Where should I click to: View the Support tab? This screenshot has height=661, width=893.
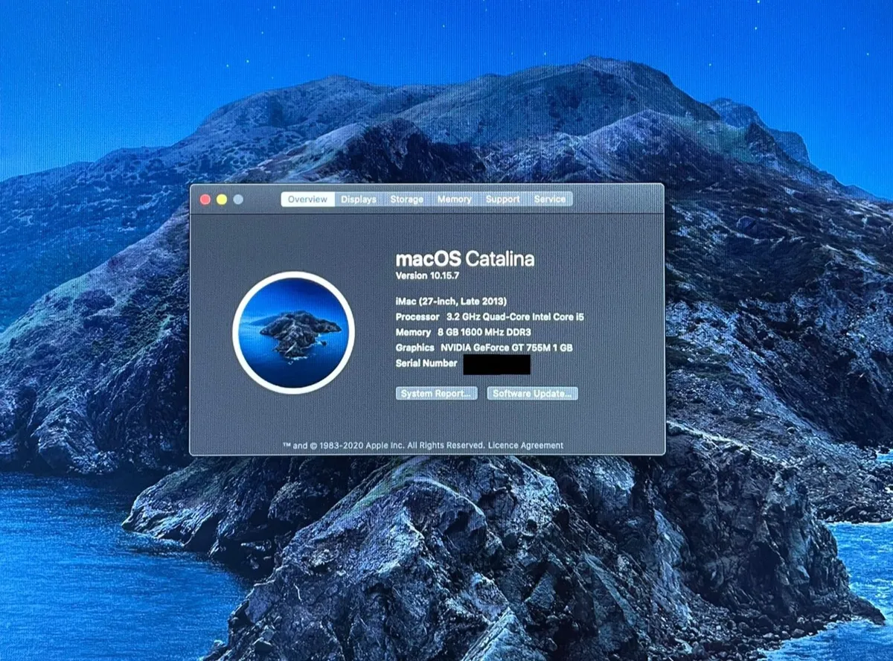click(x=502, y=199)
